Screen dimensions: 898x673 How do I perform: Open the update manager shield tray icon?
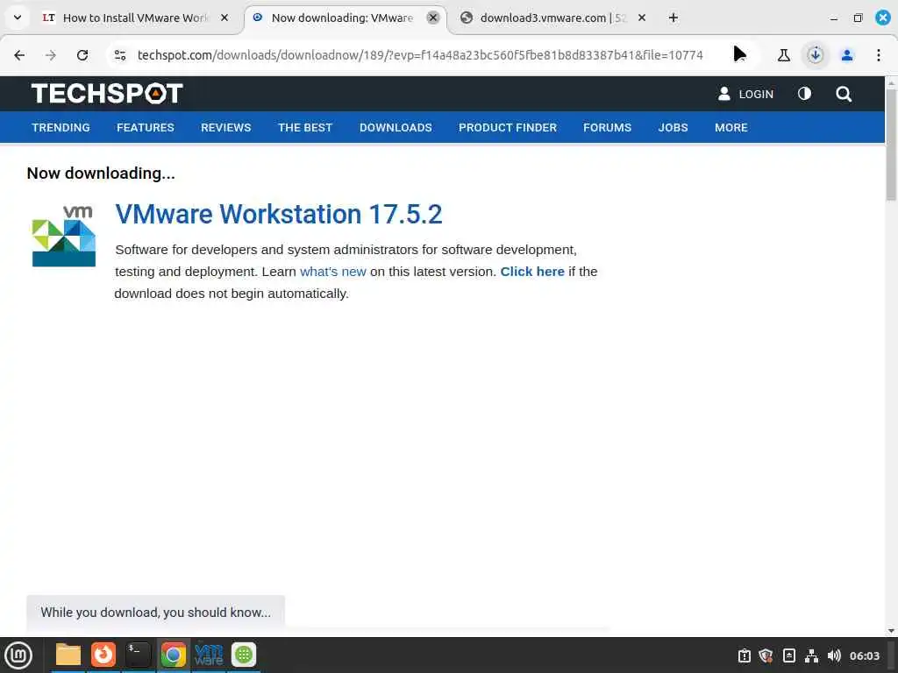(766, 655)
